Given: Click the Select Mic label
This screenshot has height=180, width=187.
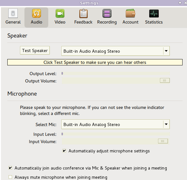Looking at the screenshot, I should pyautogui.click(x=46, y=124).
